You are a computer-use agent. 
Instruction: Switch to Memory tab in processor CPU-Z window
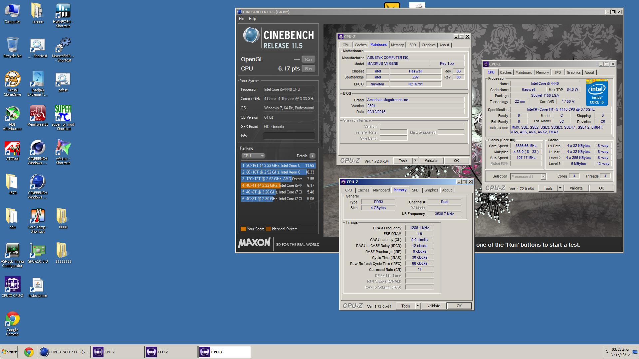542,72
